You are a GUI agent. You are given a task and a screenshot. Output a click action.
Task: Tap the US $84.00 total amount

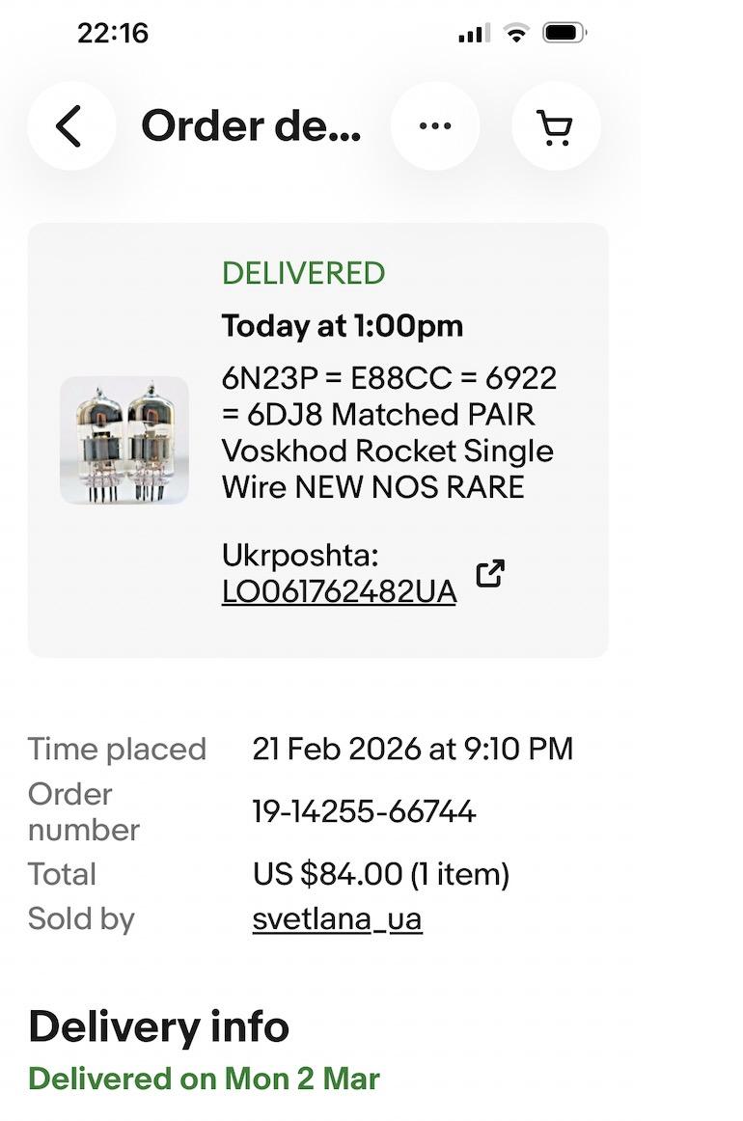pos(380,874)
